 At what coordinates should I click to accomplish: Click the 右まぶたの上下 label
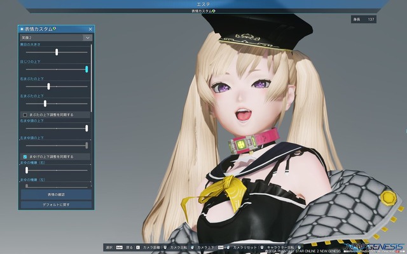[x=32, y=79]
